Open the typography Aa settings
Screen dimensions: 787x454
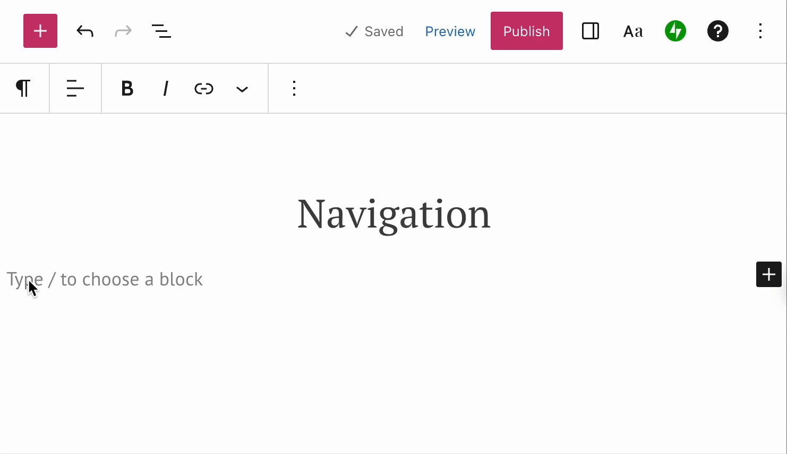[x=632, y=31]
